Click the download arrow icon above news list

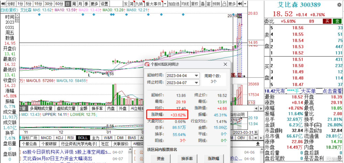(x=258, y=144)
